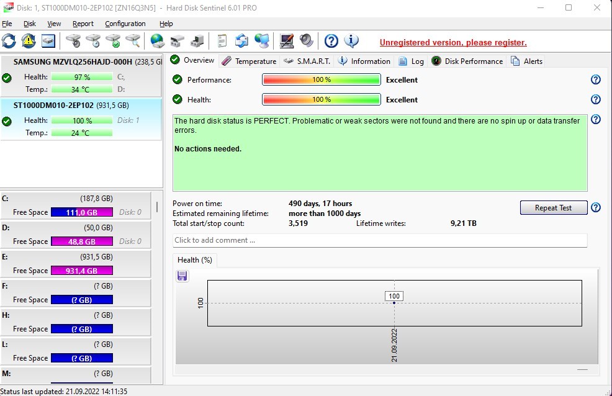Switch to the Overview tab
The image size is (612, 396).
192,60
